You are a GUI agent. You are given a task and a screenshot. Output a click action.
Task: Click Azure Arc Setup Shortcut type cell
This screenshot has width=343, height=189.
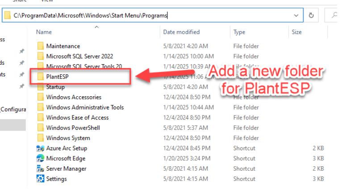[x=244, y=148]
